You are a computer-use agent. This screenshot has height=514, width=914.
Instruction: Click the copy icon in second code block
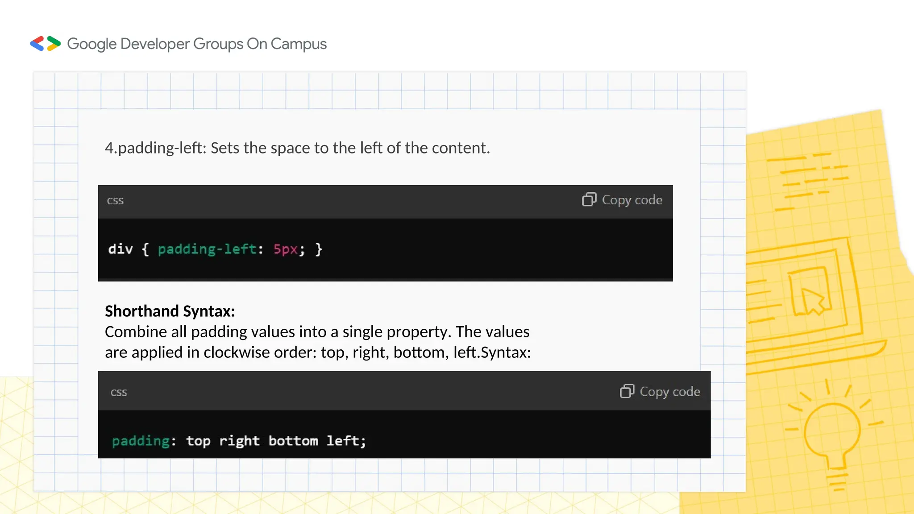tap(627, 391)
